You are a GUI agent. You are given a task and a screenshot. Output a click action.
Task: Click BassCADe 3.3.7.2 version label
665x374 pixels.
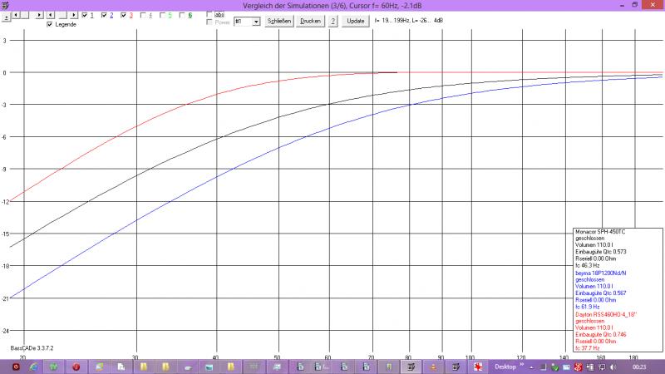[32, 348]
